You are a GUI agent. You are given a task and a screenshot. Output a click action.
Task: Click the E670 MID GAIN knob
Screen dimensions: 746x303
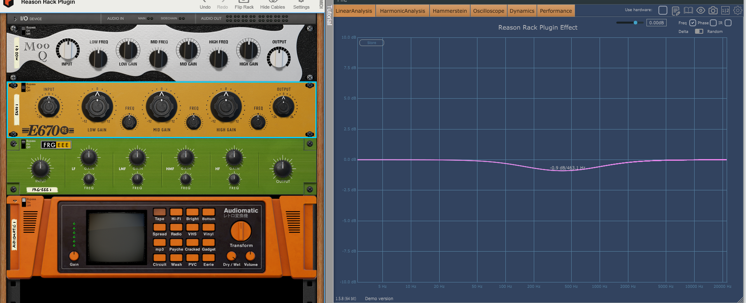point(162,106)
